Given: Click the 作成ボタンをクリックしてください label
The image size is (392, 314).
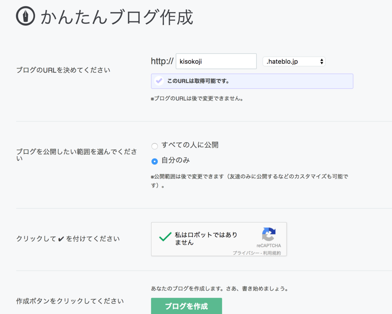Looking at the screenshot, I should pos(70,301).
